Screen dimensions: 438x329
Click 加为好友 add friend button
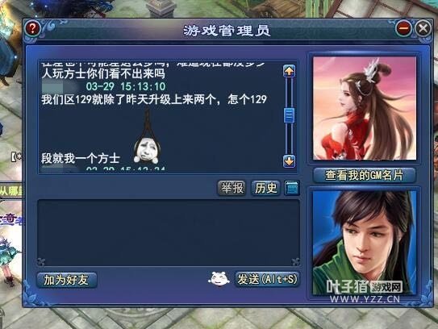pos(67,280)
